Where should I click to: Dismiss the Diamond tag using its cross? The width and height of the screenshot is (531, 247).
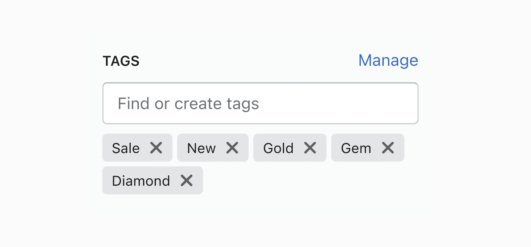[x=187, y=180]
